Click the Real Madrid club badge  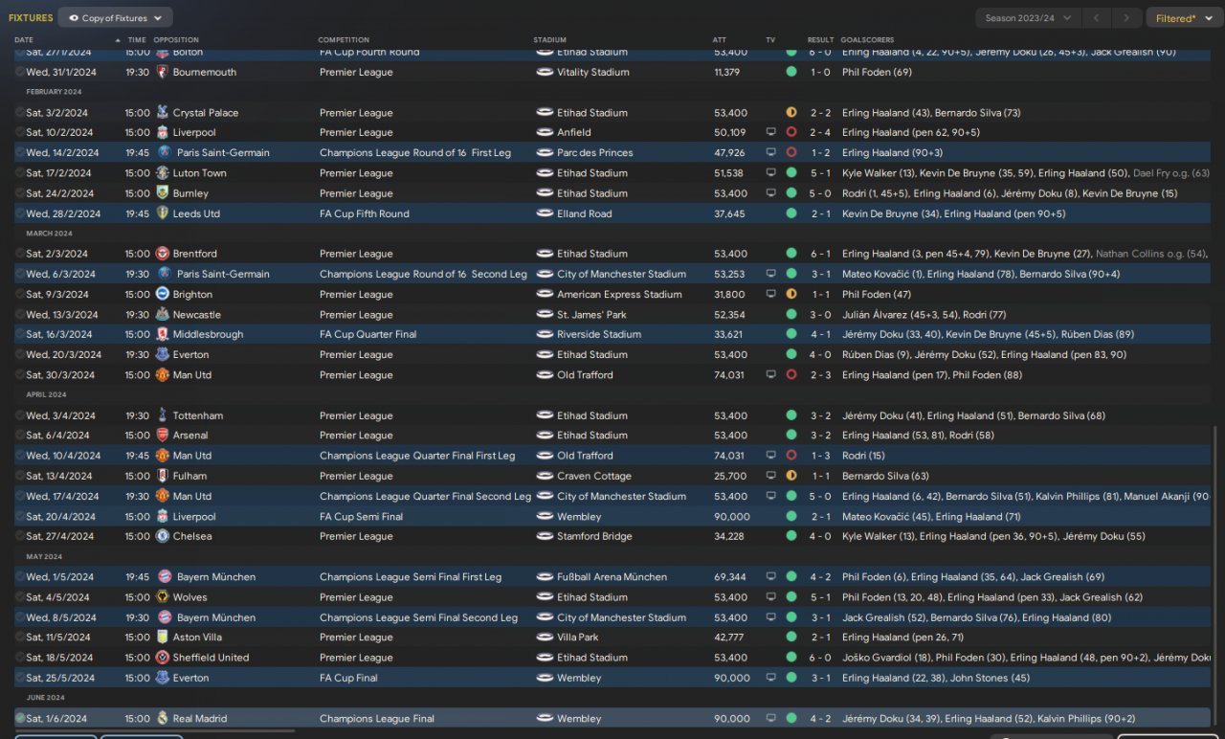[162, 718]
